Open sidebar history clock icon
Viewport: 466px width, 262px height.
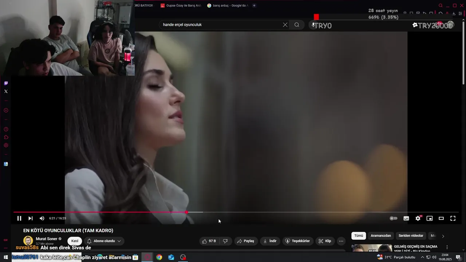tap(6, 129)
